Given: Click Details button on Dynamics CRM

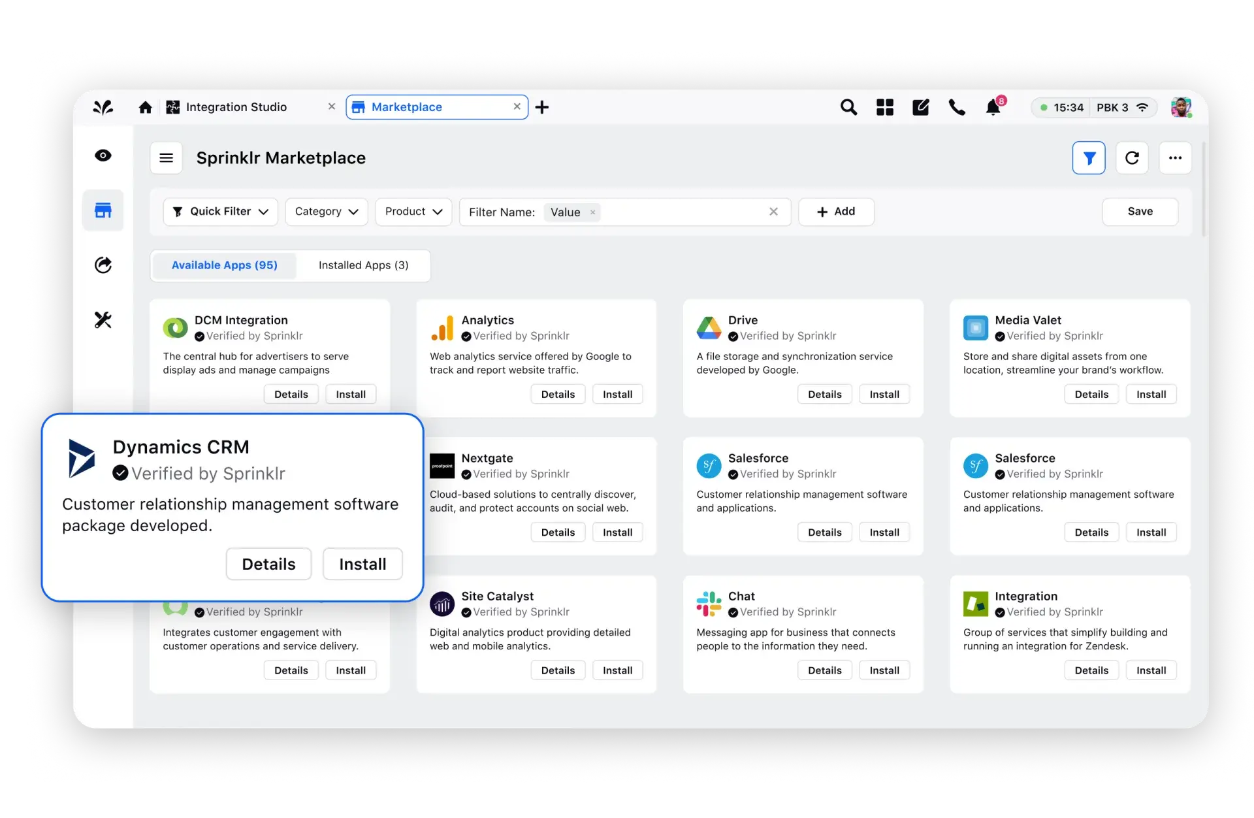Looking at the screenshot, I should coord(268,564).
